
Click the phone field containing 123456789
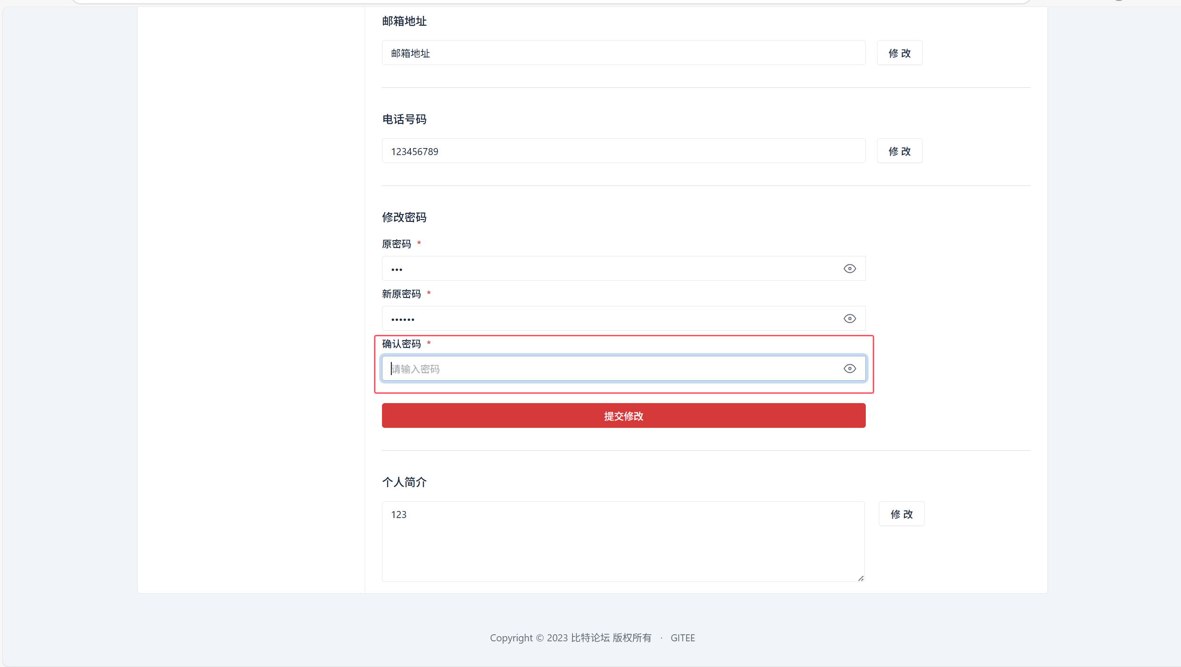tap(623, 151)
